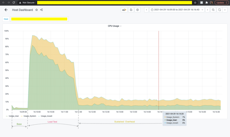Refresh the dashboard

tap(219, 10)
